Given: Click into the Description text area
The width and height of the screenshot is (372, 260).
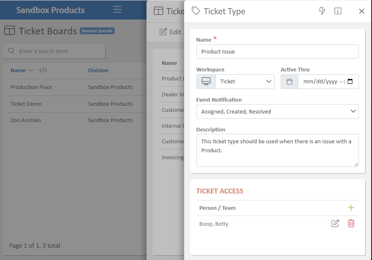Looking at the screenshot, I should point(277,150).
